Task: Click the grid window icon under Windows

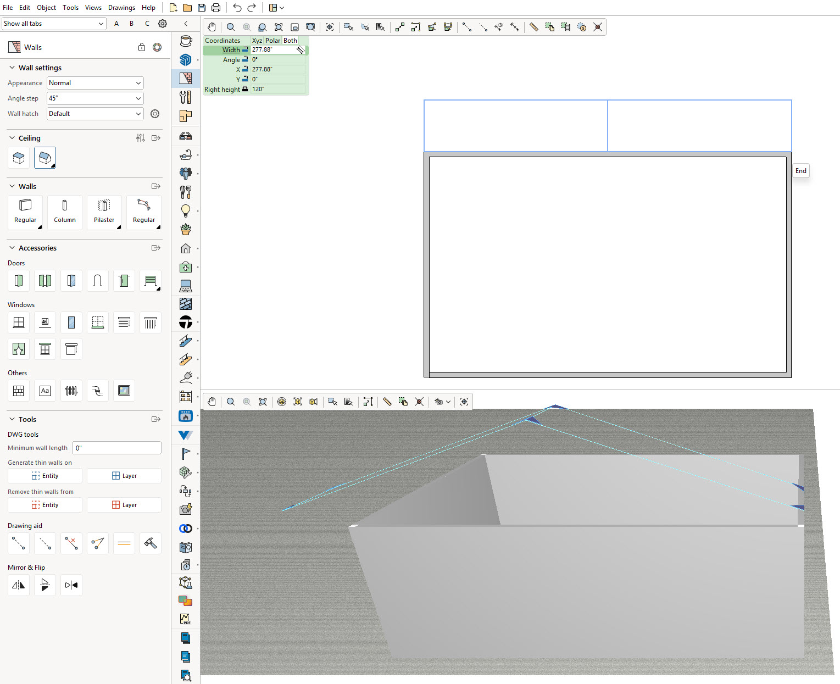Action: [19, 322]
